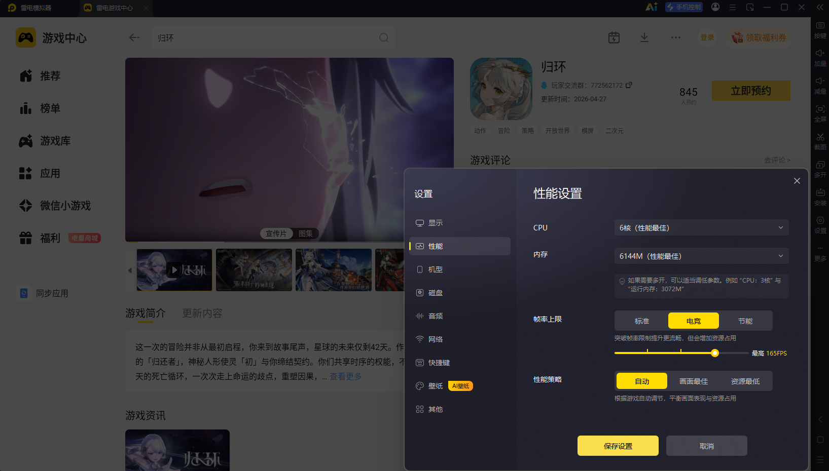Open 其他 settings section
The width and height of the screenshot is (829, 471).
click(x=460, y=409)
